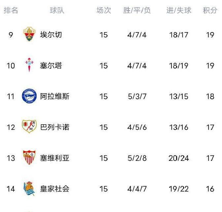
Task: Sort table by 场次 header
Action: pyautogui.click(x=104, y=11)
